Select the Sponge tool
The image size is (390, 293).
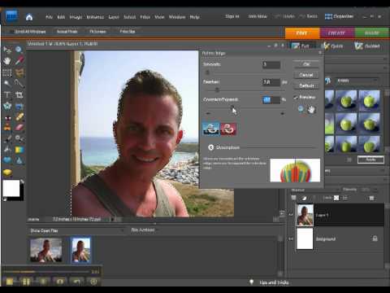click(7, 173)
